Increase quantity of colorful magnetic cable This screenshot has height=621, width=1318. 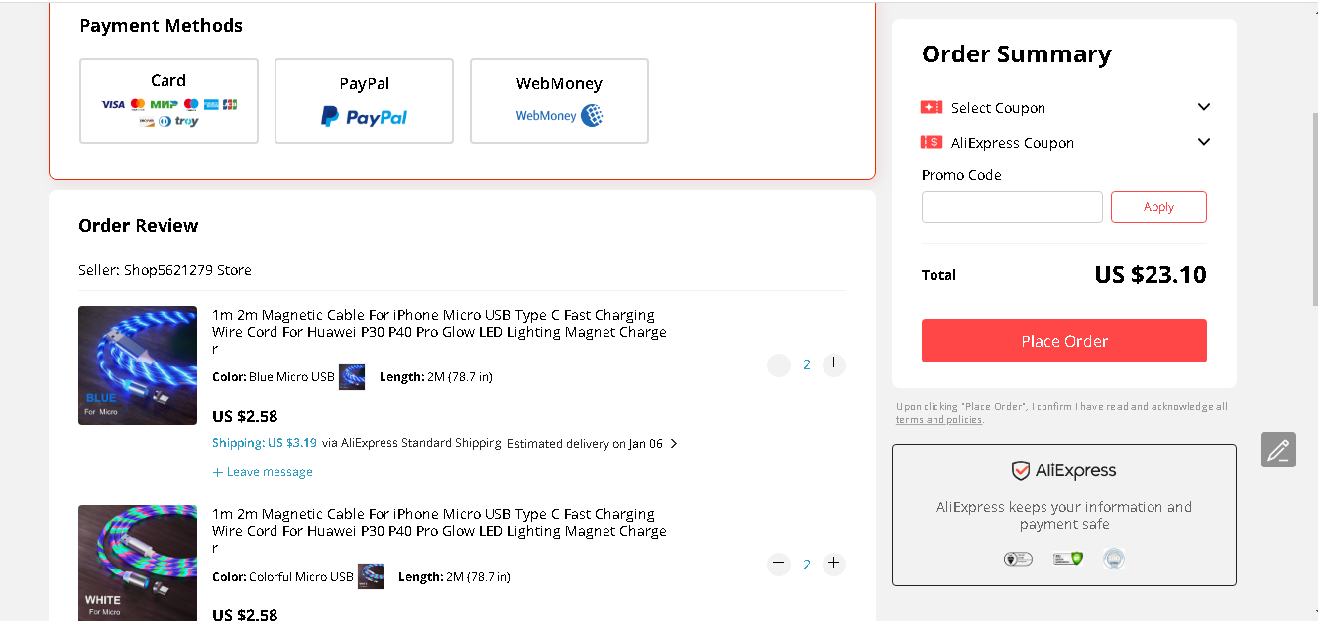(x=834, y=564)
